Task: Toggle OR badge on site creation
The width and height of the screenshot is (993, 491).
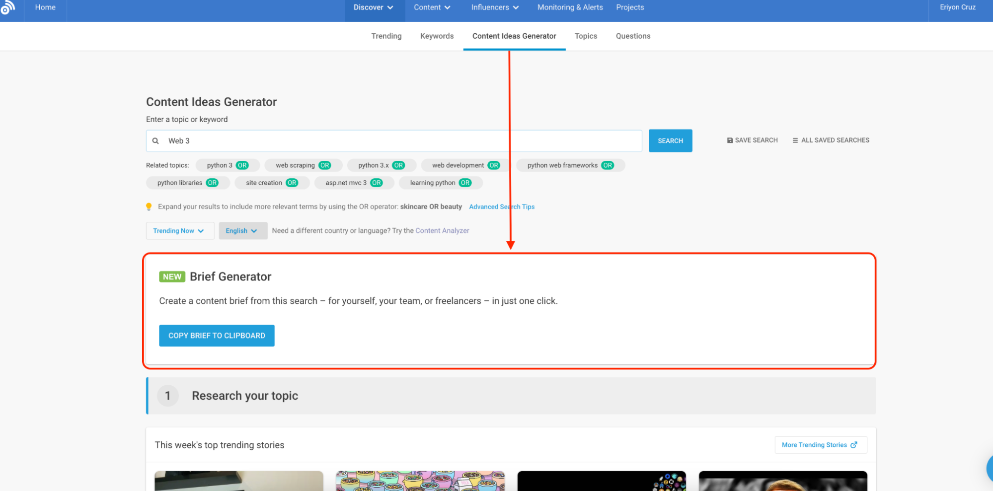Action: 292,183
